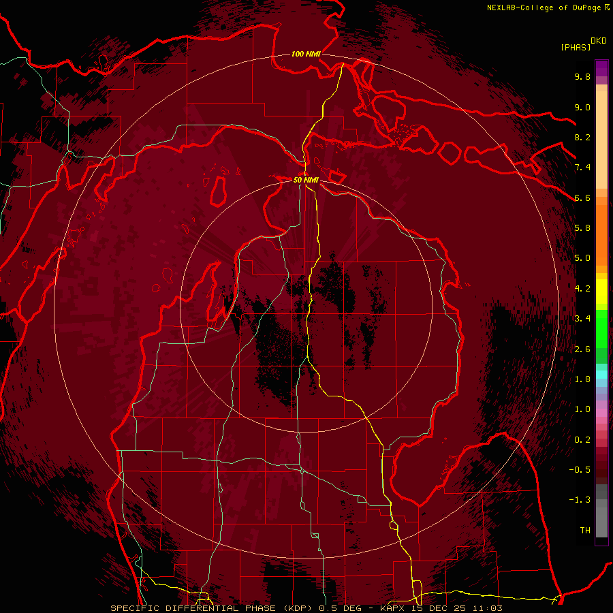Click the [PHAS] legend label
Image resolution: width=613 pixels, height=613 pixels.
click(x=576, y=47)
